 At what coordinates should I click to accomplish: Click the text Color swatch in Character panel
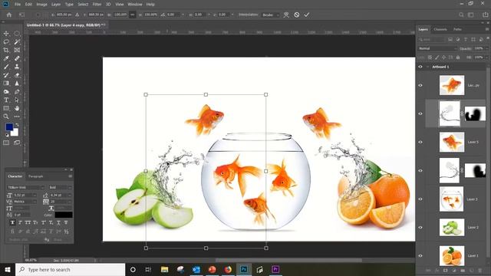click(64, 215)
